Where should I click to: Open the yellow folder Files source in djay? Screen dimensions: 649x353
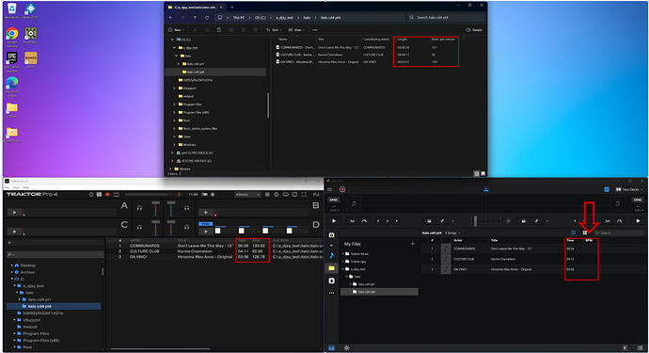[331, 268]
